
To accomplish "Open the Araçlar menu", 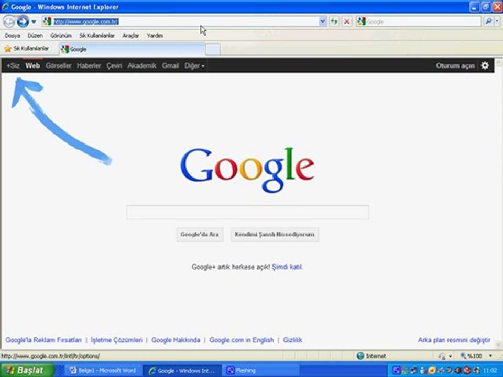I will coord(130,36).
